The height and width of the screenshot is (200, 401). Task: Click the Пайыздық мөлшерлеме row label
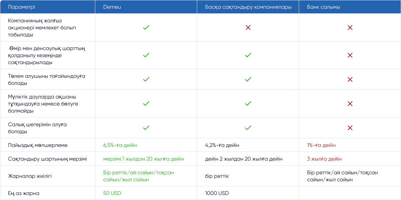[x=38, y=145]
